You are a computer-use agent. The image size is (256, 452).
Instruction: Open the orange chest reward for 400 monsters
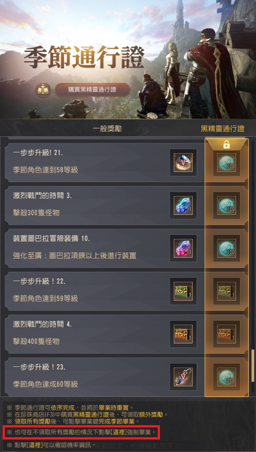[x=183, y=334]
